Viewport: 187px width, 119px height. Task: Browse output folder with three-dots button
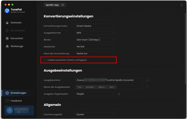(x=147, y=80)
